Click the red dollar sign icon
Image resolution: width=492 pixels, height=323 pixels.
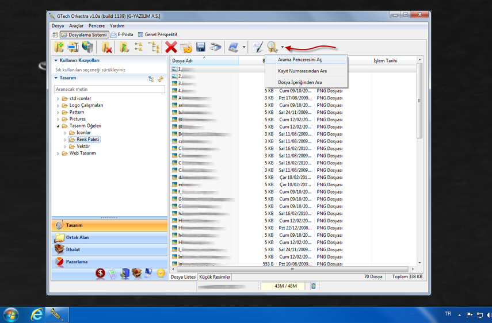(100, 274)
